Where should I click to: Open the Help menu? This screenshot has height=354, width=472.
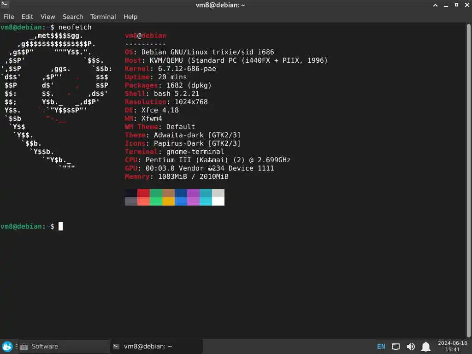click(x=130, y=17)
